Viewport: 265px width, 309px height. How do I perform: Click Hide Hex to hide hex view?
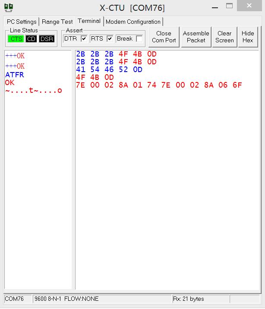248,37
